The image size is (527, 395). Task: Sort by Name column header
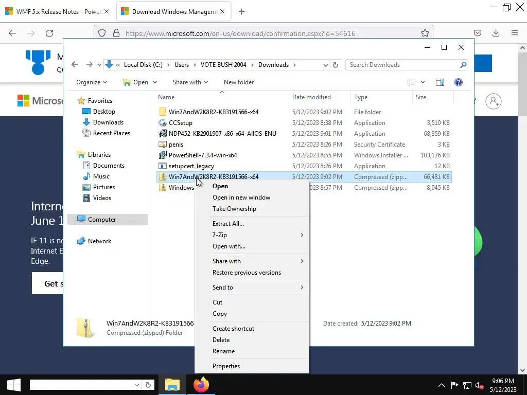point(222,97)
